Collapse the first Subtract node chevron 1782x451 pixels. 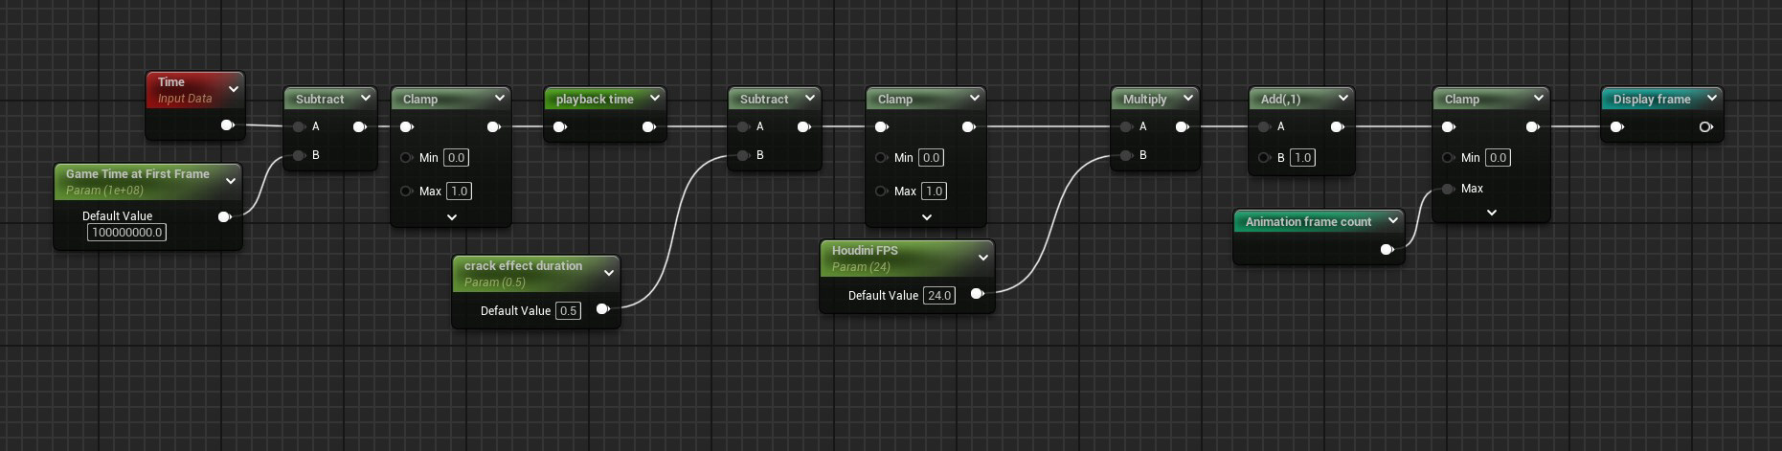[x=365, y=98]
